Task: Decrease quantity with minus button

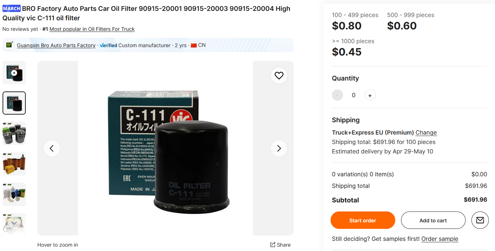Action: click(337, 95)
